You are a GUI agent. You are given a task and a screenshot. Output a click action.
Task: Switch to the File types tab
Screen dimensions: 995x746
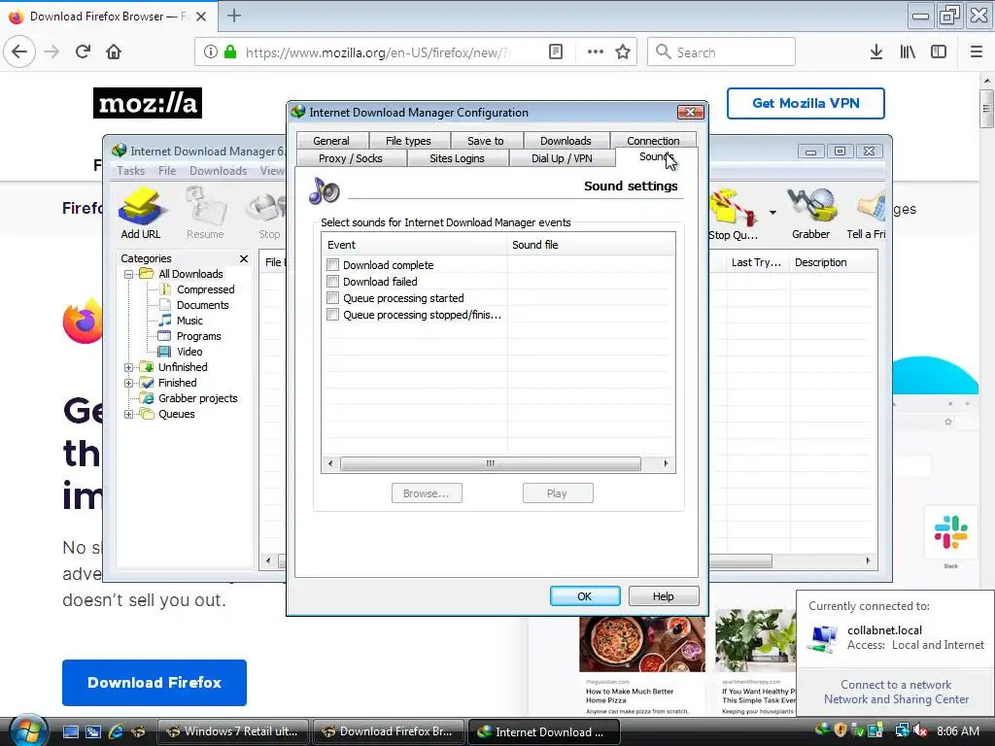coord(408,140)
